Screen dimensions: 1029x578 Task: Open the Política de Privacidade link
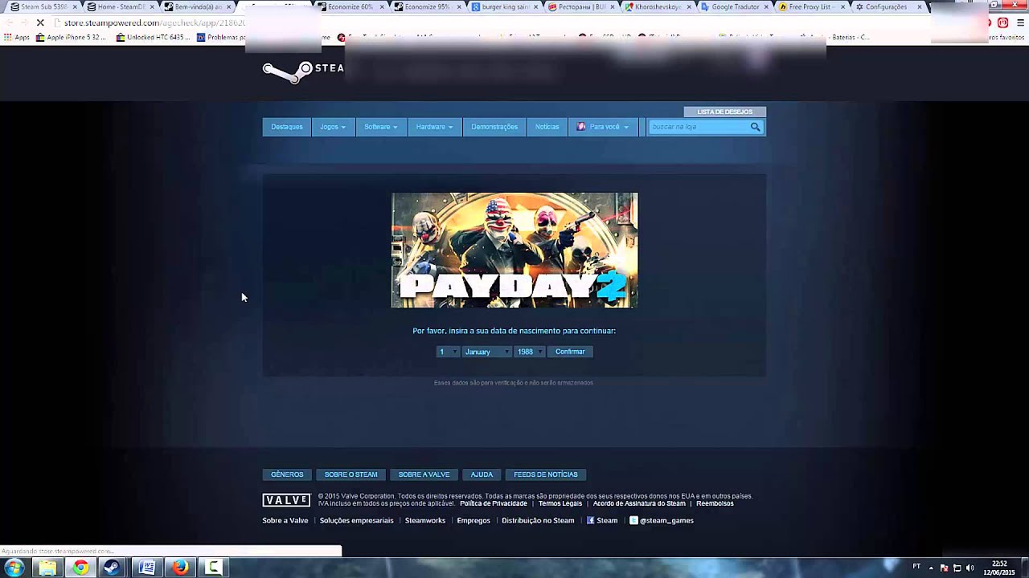(x=494, y=503)
